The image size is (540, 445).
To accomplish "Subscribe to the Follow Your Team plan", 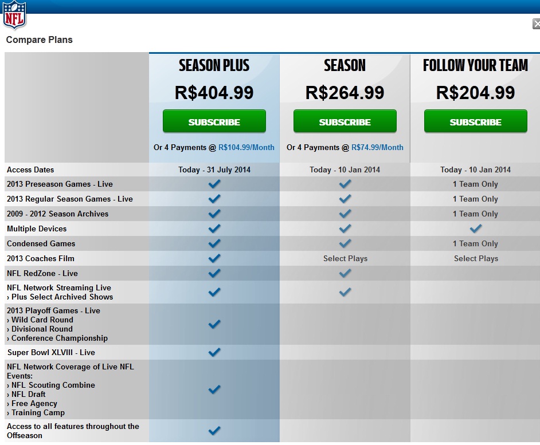I will [x=476, y=121].
